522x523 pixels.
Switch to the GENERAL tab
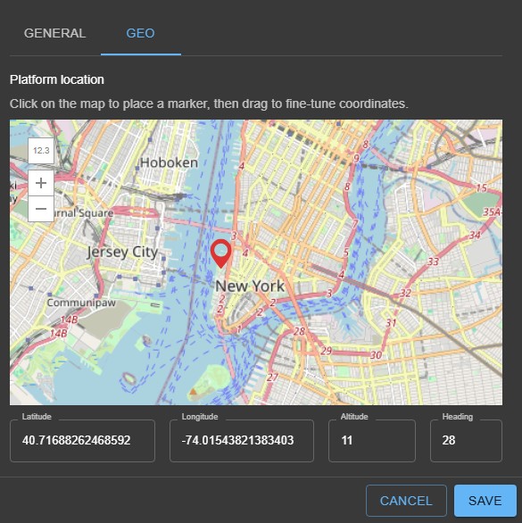pos(54,33)
